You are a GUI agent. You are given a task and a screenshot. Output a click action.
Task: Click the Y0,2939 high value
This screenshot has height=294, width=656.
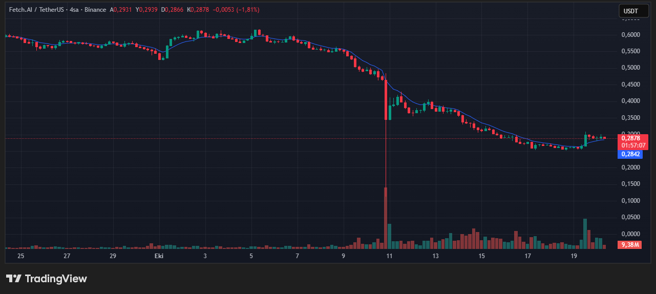(147, 10)
